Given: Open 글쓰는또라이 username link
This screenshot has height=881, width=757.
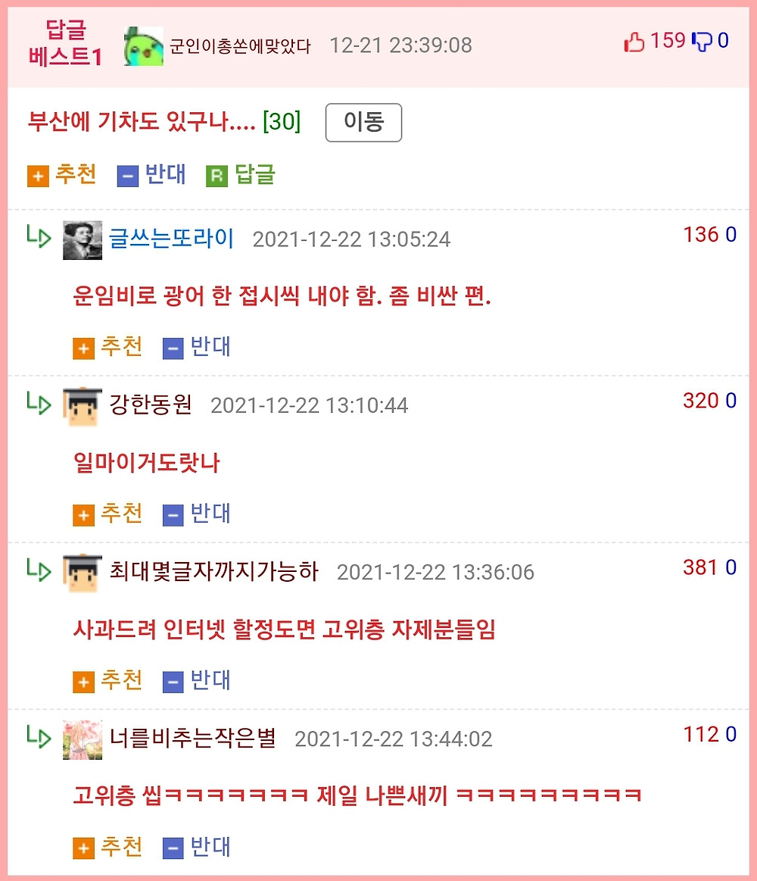Looking at the screenshot, I should point(171,238).
